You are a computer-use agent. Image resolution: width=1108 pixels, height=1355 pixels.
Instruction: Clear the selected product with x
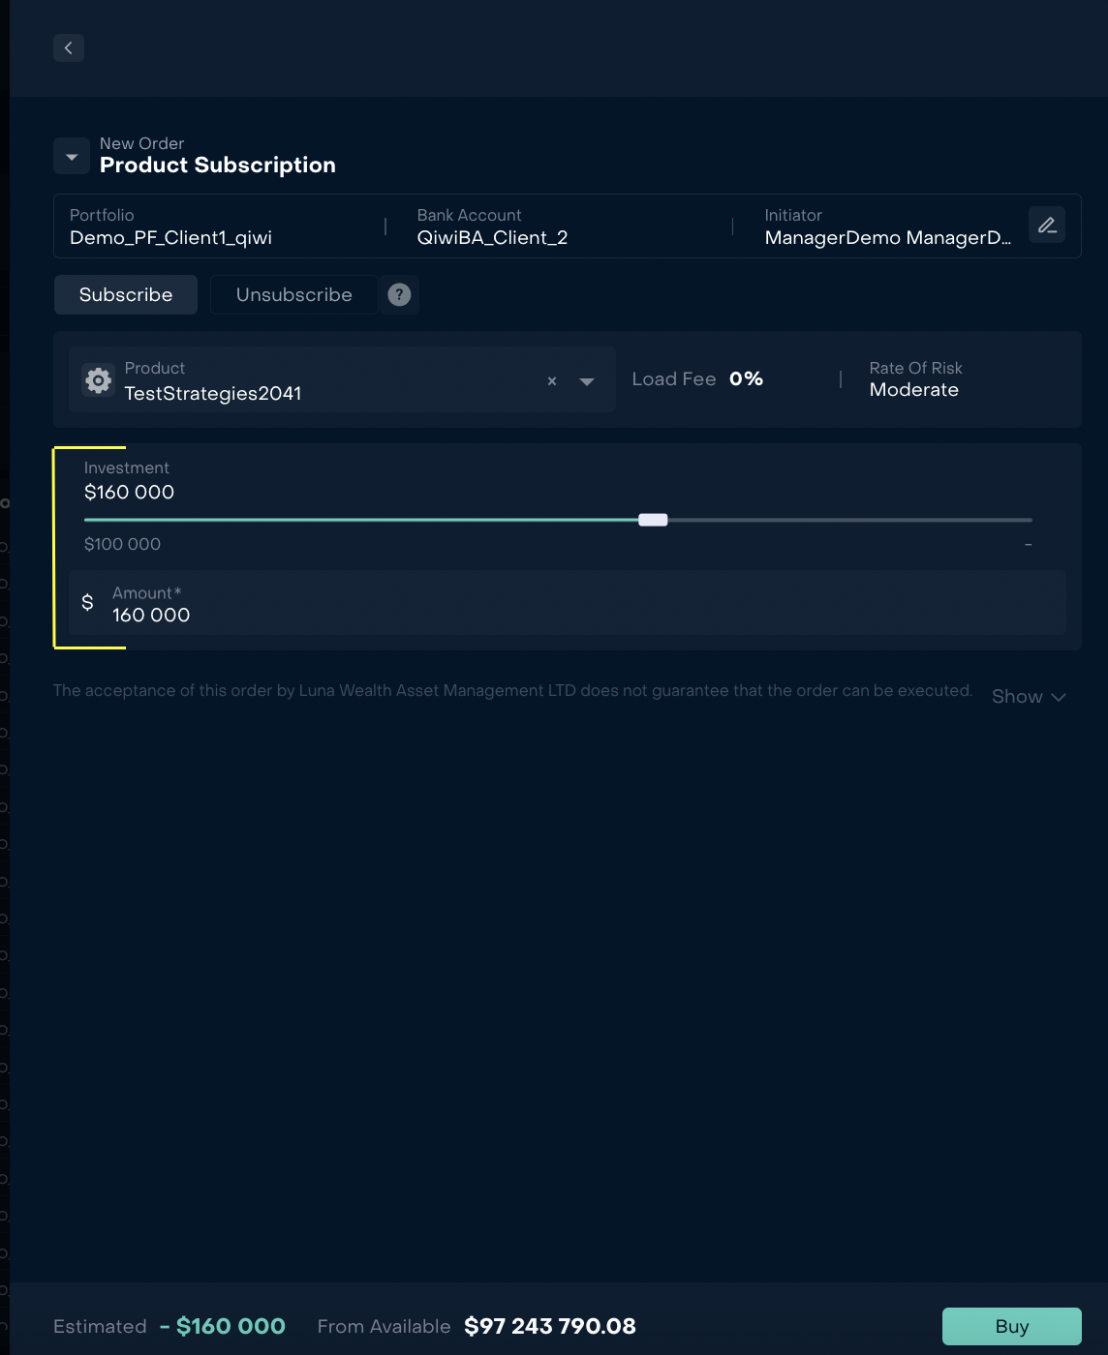click(552, 381)
